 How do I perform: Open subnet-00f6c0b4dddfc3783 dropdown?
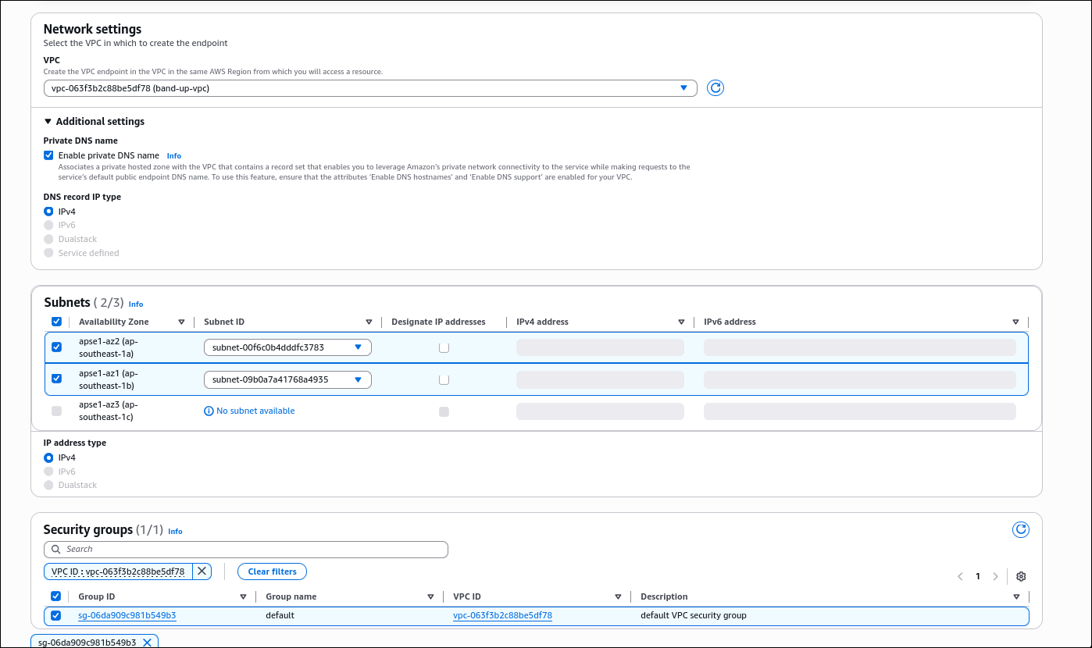coord(287,347)
